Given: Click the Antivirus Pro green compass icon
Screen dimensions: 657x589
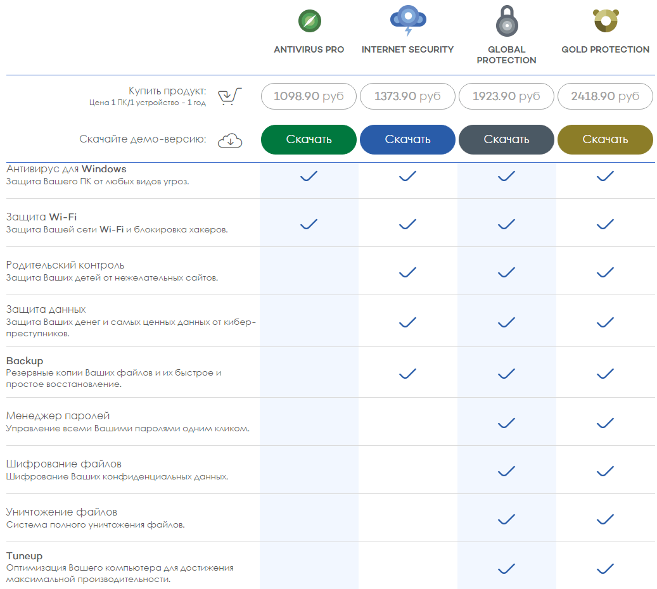Looking at the screenshot, I should (309, 21).
